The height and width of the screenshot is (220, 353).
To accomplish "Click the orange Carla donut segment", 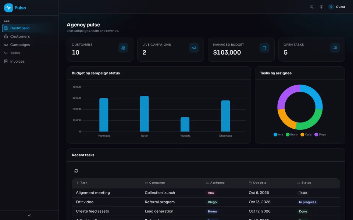I will (286, 119).
